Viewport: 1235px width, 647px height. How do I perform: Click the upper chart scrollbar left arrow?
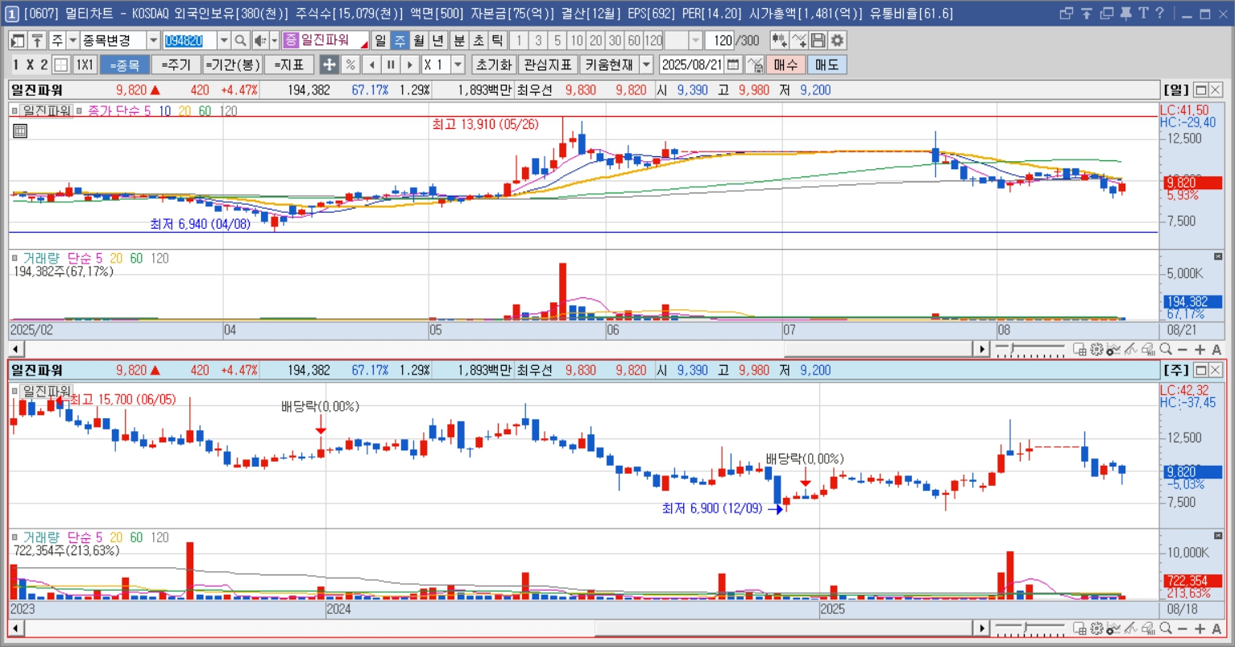coord(16,350)
